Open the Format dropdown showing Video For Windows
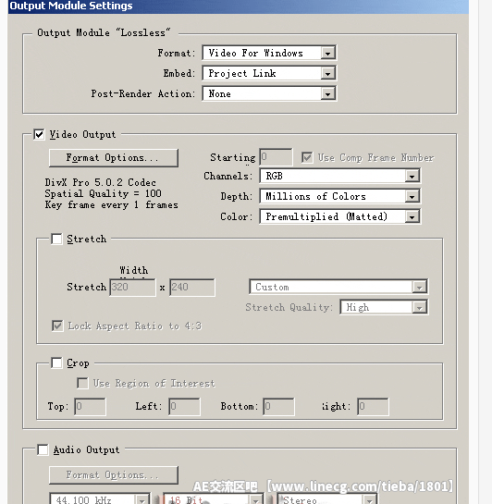The image size is (492, 504). coord(269,53)
